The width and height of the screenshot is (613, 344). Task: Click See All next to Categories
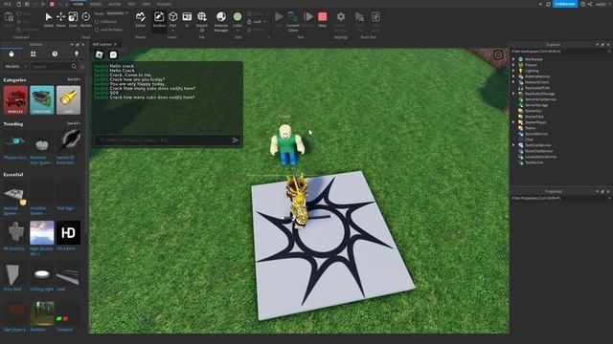pos(73,79)
